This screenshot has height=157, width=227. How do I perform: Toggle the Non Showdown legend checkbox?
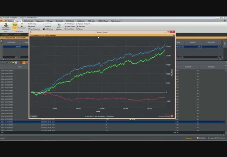click(94, 116)
